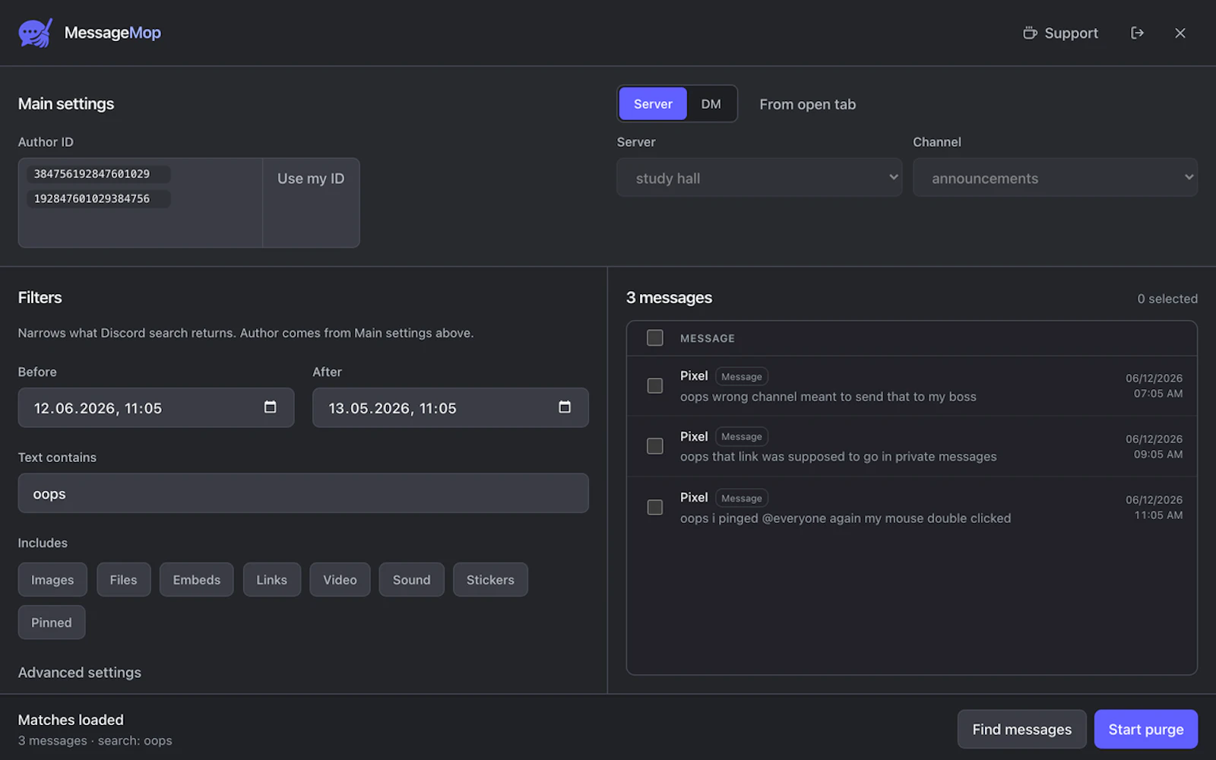Viewport: 1216px width, 760px height.
Task: Click the Message tag on the 11:05 AM row
Action: click(742, 498)
